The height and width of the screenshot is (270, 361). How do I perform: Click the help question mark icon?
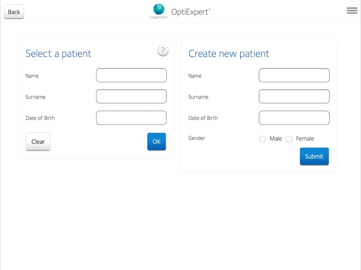[163, 50]
